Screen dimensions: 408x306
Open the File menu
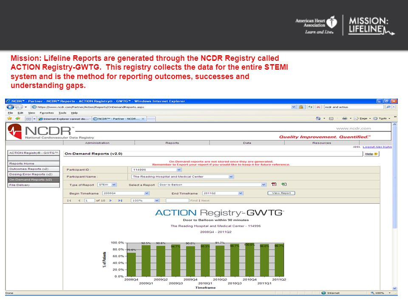point(10,113)
